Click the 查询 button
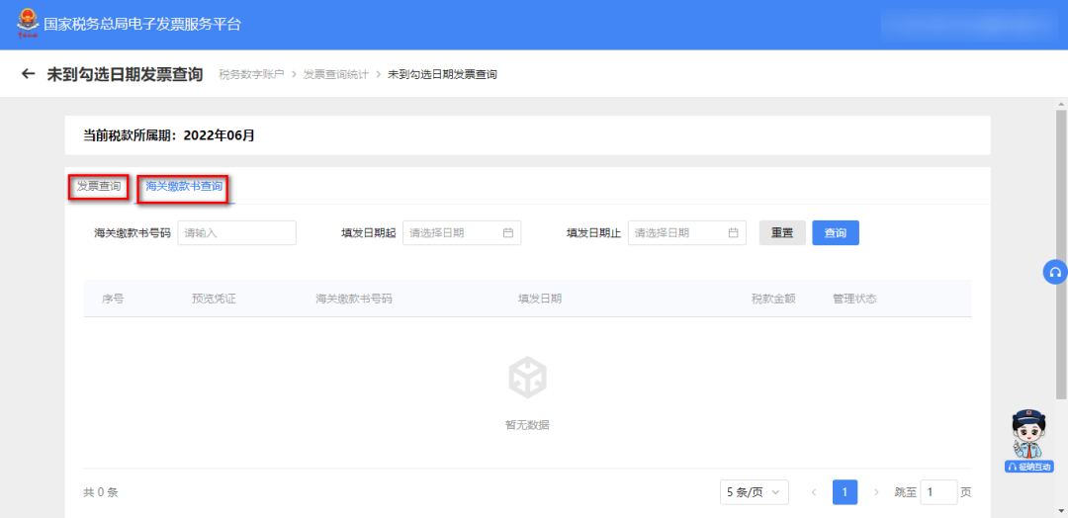The width and height of the screenshot is (1068, 518). point(835,232)
